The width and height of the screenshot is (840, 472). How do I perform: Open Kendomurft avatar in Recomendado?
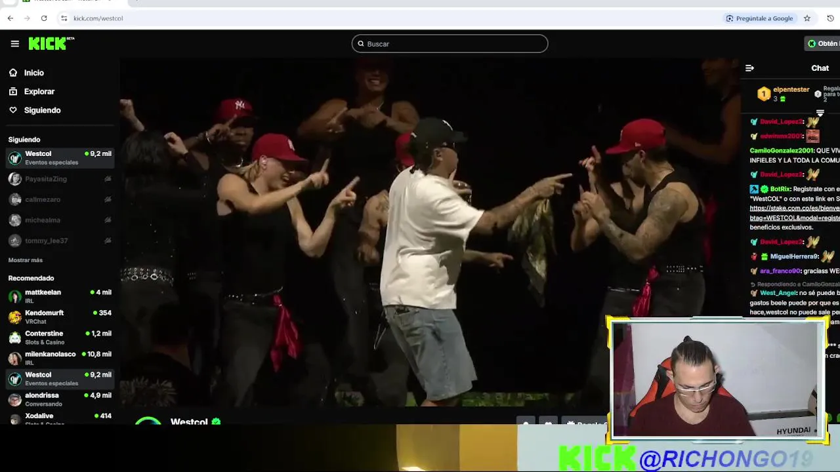point(14,317)
